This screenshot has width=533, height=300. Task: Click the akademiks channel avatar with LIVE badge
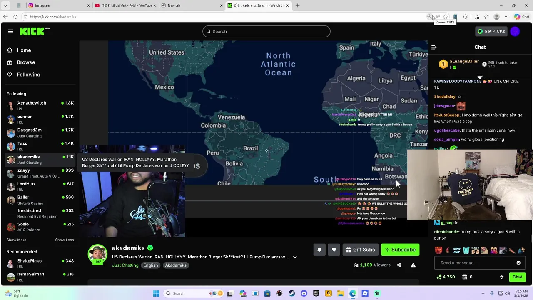coord(97,254)
